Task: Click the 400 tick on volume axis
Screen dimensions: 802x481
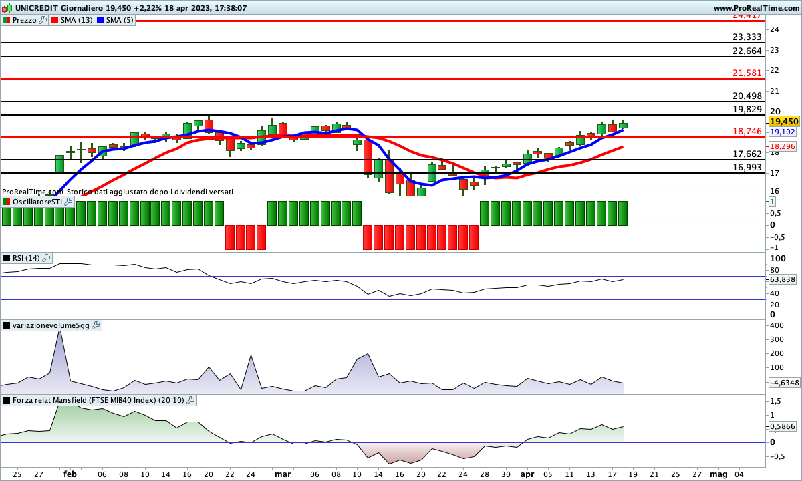Action: click(777, 325)
